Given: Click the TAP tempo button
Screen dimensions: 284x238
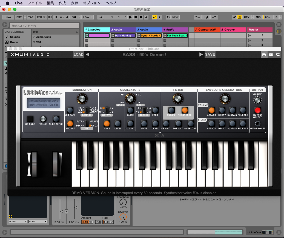Looking at the screenshot, I should [x=31, y=17].
